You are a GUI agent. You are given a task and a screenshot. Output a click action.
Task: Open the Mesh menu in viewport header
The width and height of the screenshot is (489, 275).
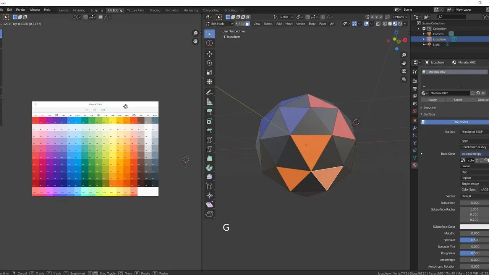tap(289, 24)
